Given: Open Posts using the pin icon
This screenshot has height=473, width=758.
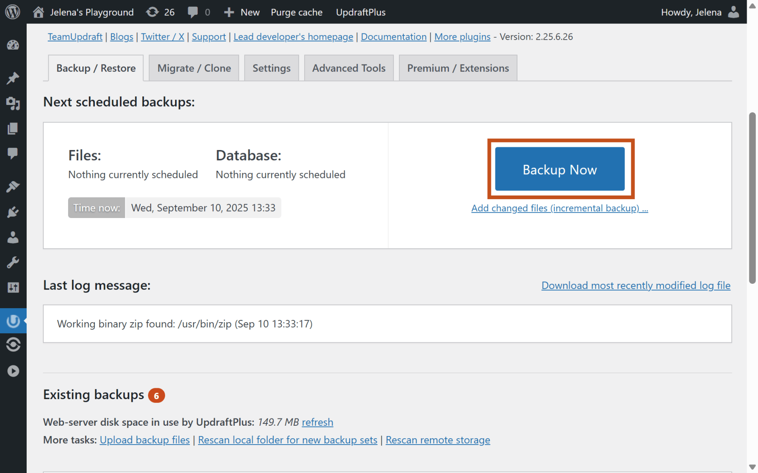Looking at the screenshot, I should (x=13, y=78).
